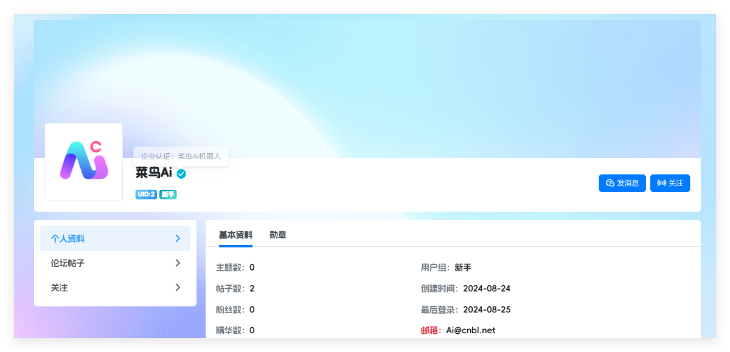Open 关注 in the sidebar list

(115, 288)
